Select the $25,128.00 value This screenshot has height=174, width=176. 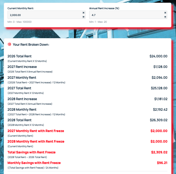159,88
